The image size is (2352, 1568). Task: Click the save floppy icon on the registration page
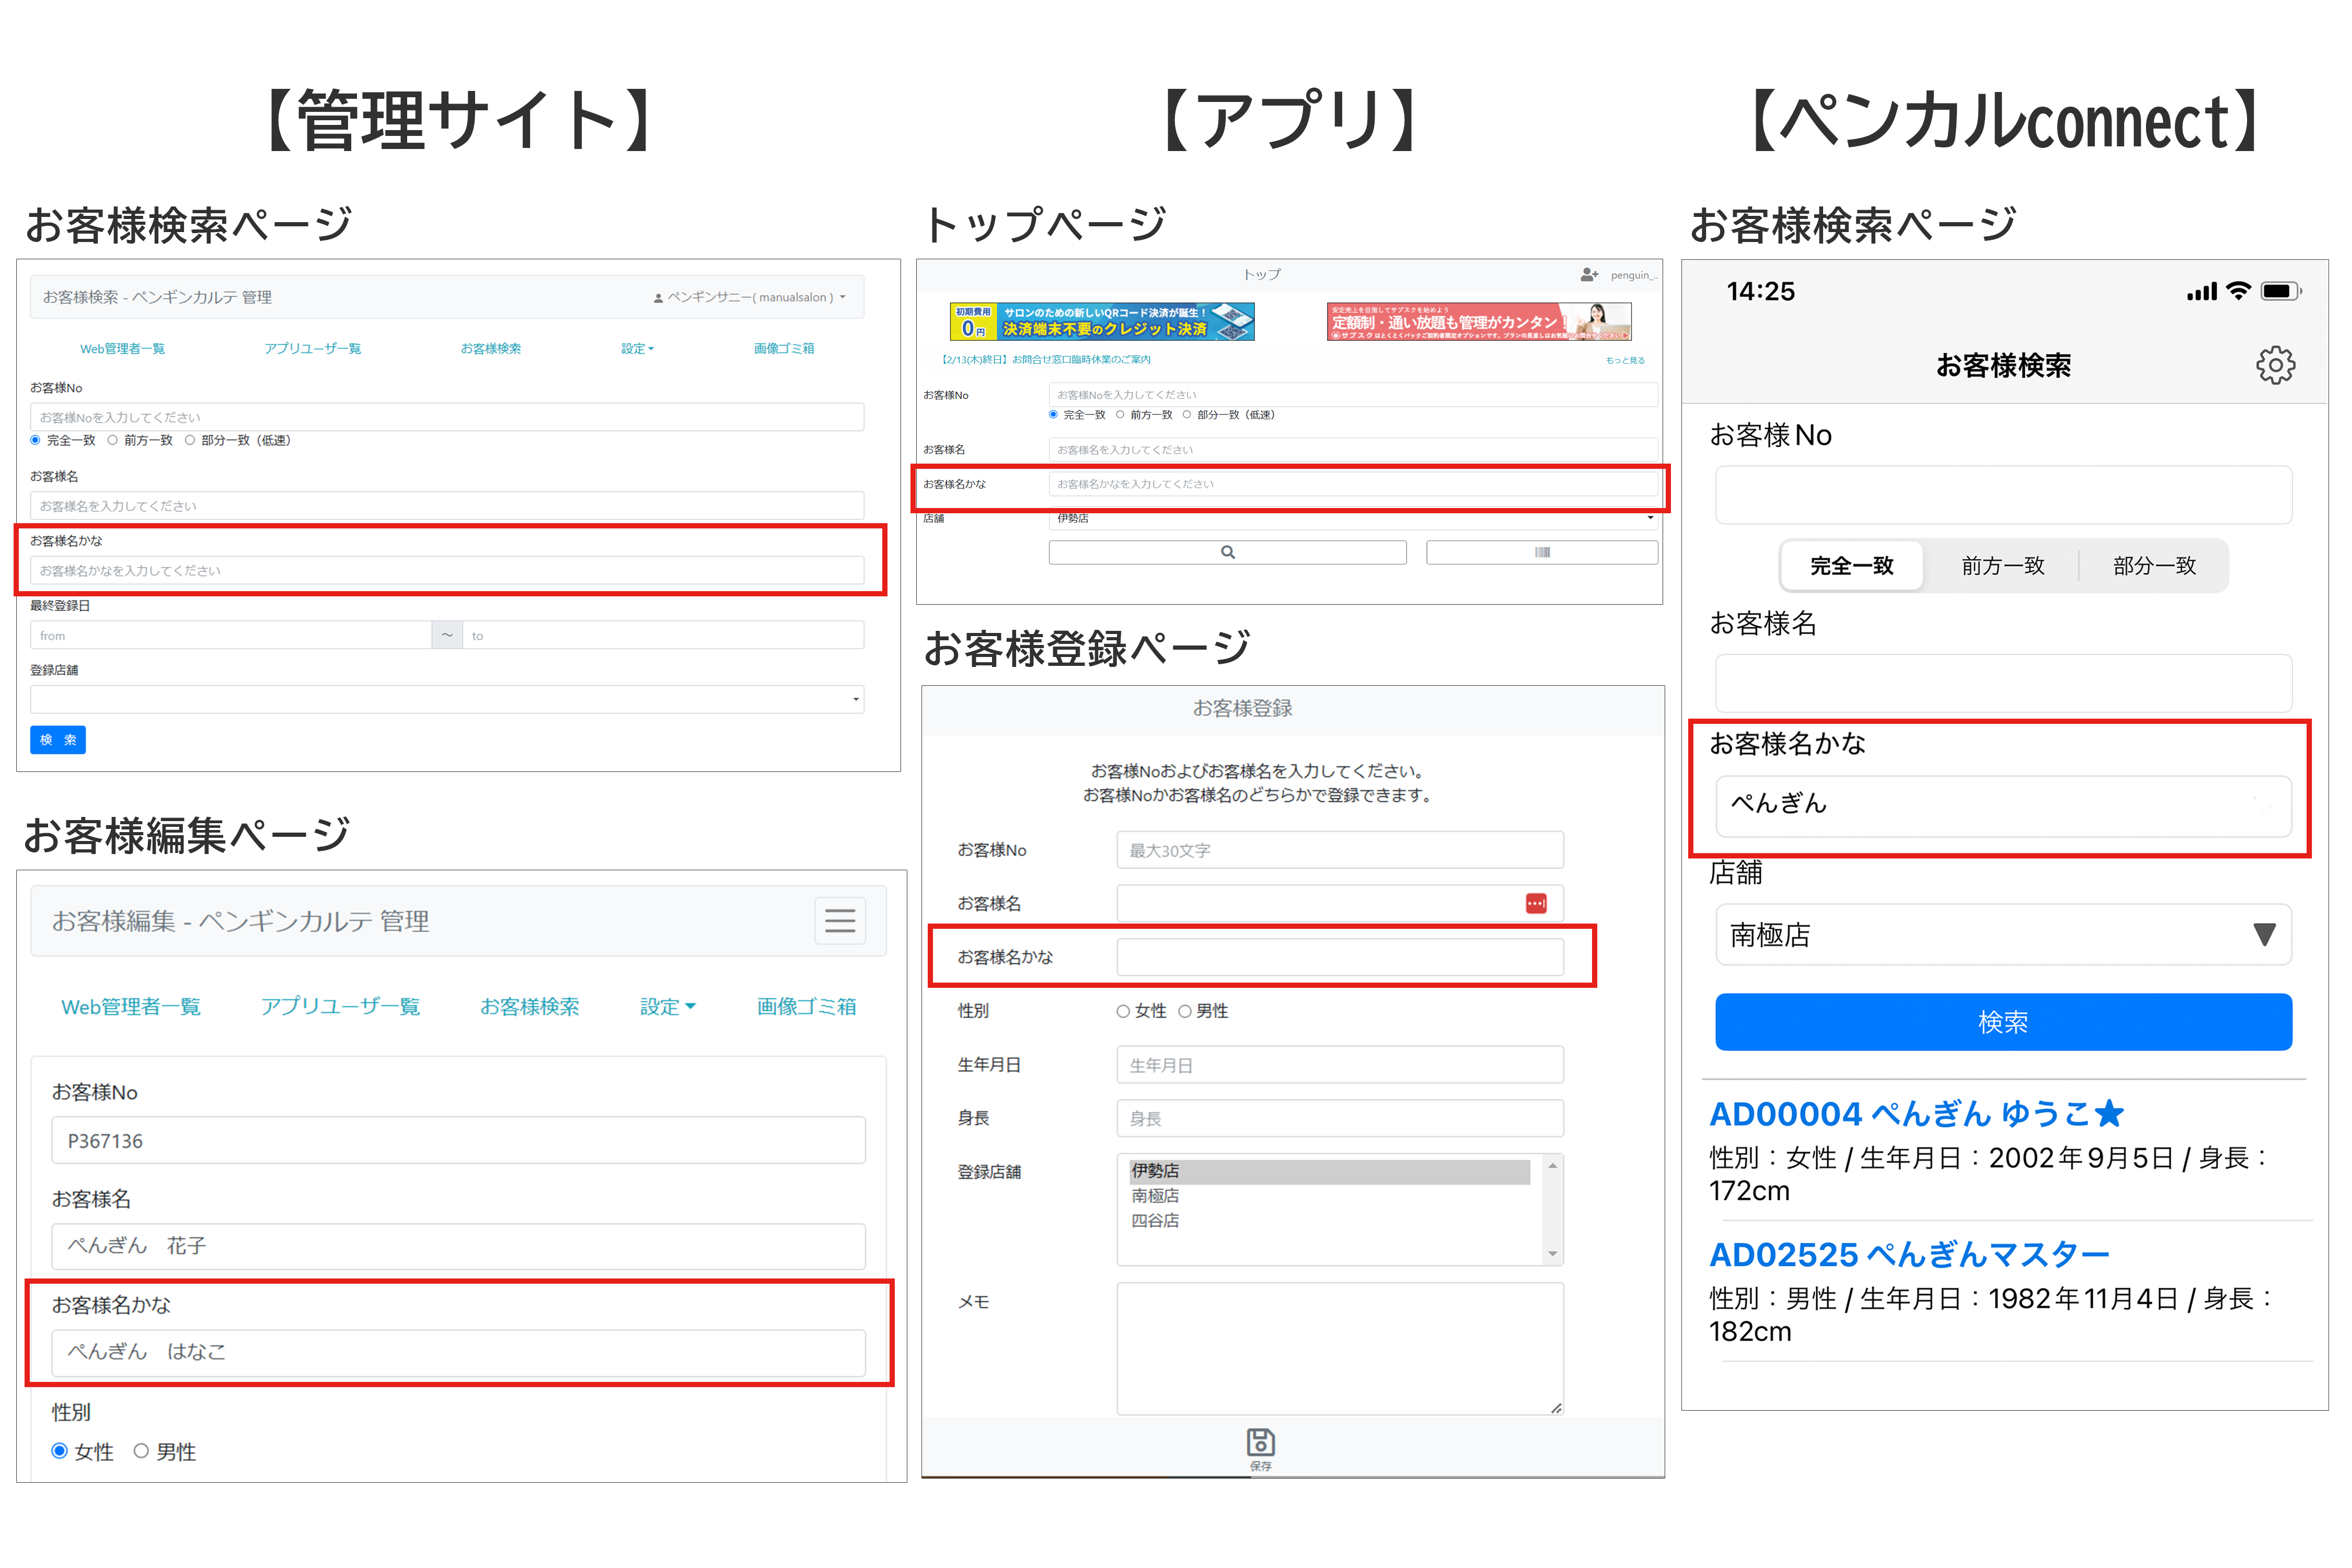[x=1260, y=1442]
